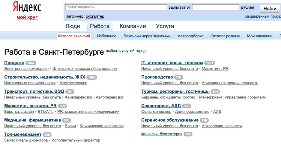Go to the Каталог резюме section
The image size is (281, 146).
click(225, 36)
